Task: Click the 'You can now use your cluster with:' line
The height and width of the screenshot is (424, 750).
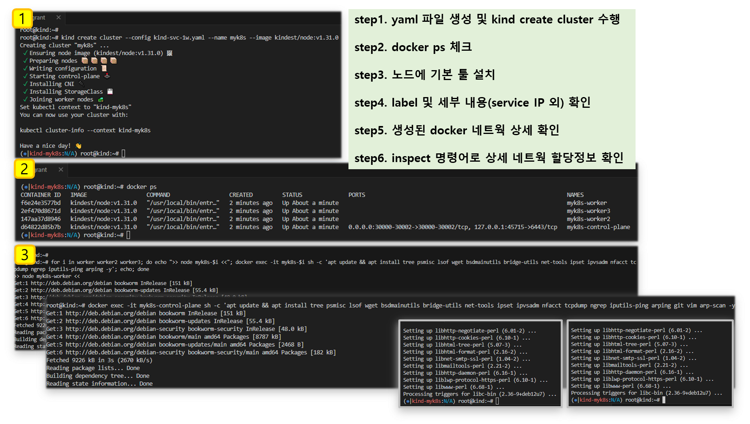Action: 74,115
